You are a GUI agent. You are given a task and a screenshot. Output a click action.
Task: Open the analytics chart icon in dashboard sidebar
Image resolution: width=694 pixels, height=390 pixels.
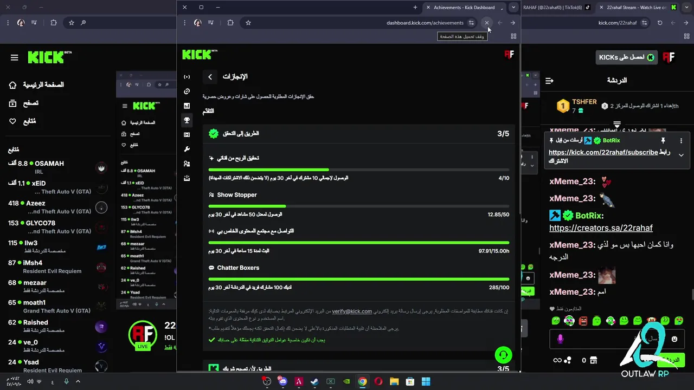click(187, 106)
